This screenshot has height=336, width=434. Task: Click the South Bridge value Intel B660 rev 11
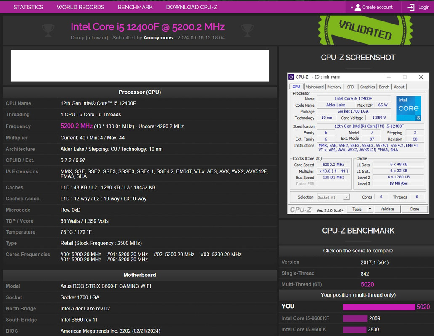pyautogui.click(x=79, y=320)
